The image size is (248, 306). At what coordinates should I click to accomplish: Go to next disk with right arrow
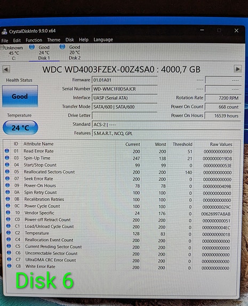(238, 69)
